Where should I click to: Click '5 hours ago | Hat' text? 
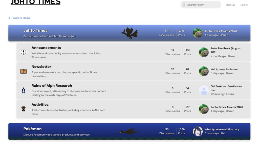tap(215, 133)
